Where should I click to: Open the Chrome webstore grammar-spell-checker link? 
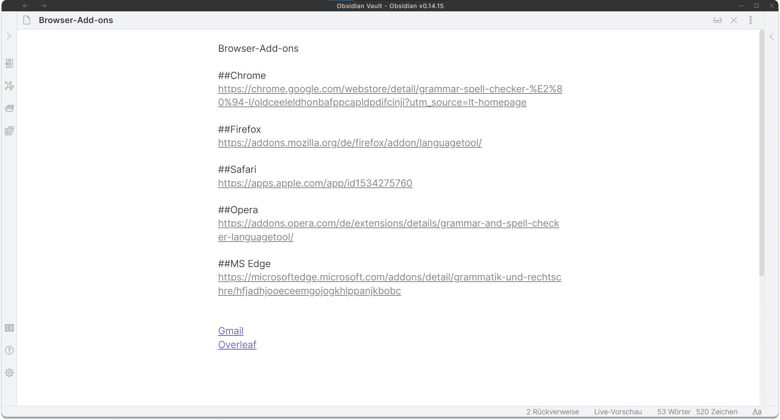(390, 95)
